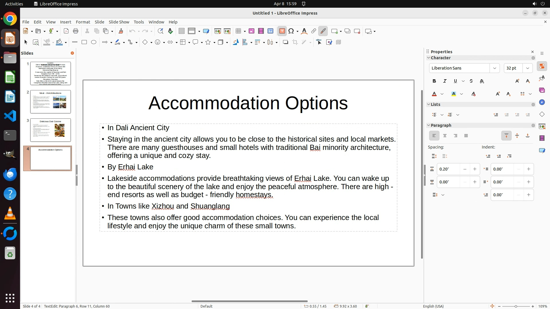The image size is (550, 309).
Task: Increase above paragraph spacing with plus
Action: point(475,169)
